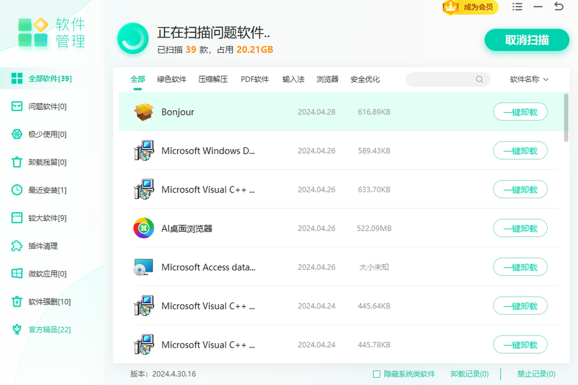Viewport: 578px width, 385px height.
Task: Select the PDF软件 category tab
Action: click(255, 79)
